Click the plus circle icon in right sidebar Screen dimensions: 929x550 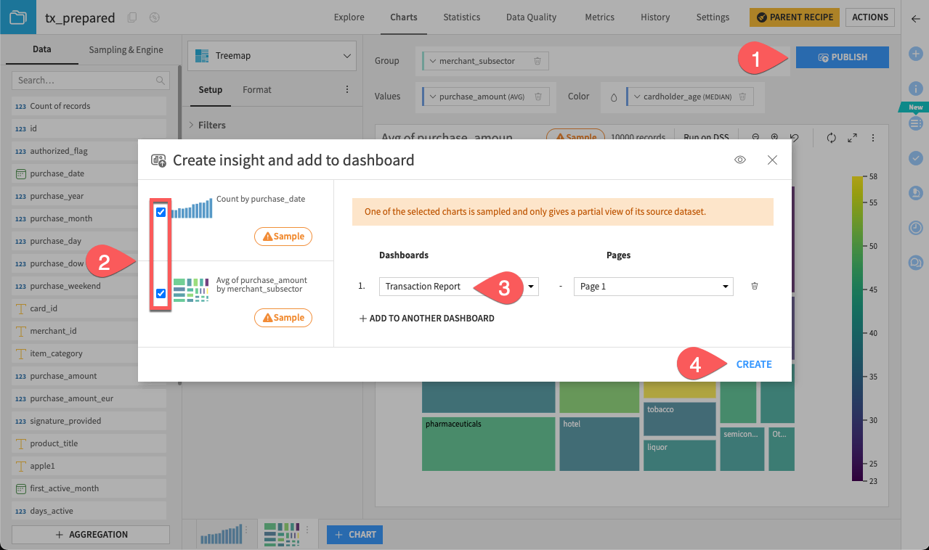point(915,54)
